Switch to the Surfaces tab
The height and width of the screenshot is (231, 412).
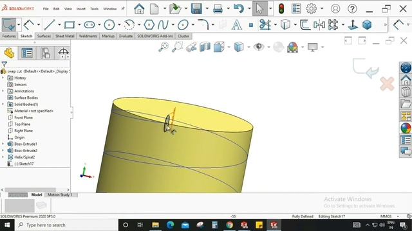[x=44, y=36]
